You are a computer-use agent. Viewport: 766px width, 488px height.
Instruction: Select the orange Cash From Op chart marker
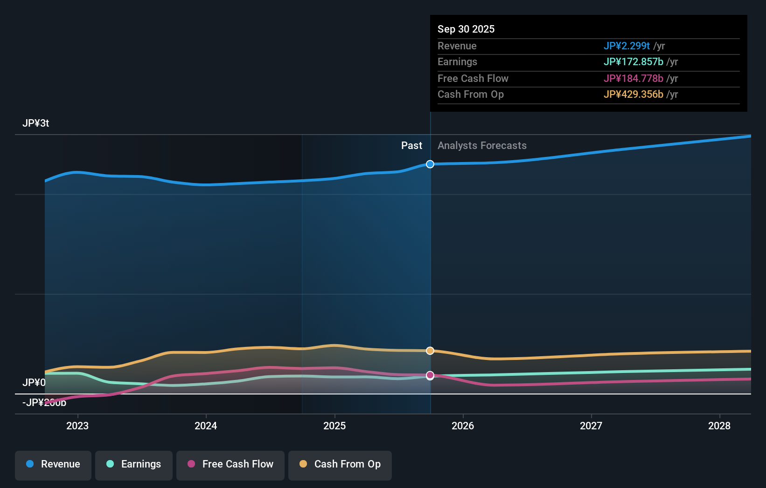(430, 351)
